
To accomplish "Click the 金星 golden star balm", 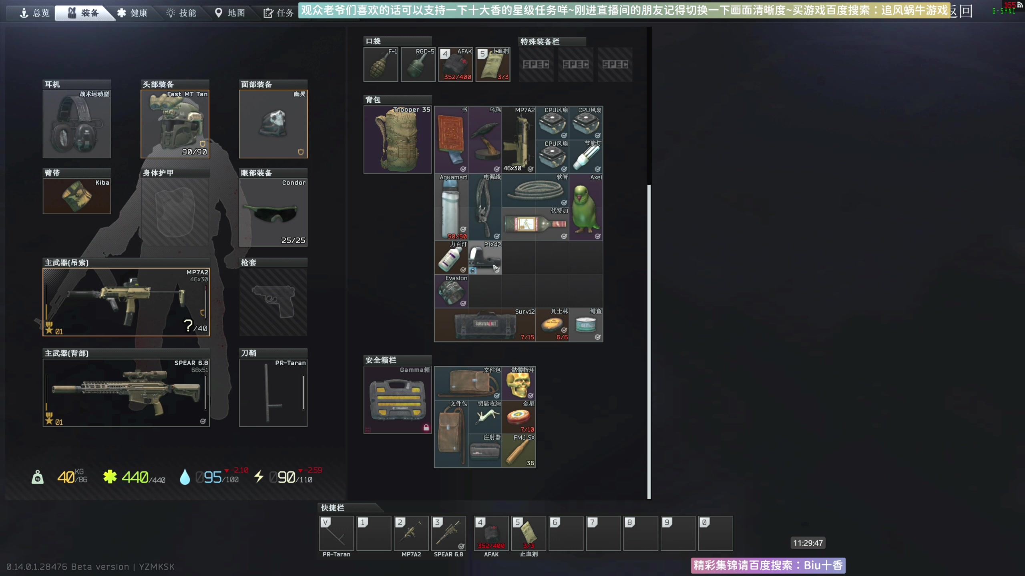I will click(519, 417).
